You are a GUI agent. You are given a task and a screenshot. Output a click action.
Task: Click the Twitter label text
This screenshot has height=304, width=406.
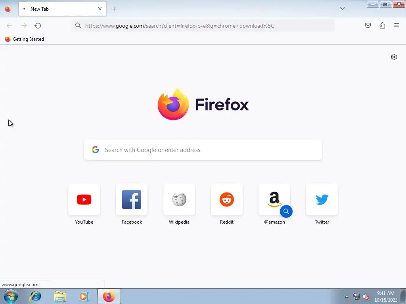322,222
